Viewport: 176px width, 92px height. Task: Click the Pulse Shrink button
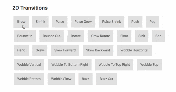[x=111, y=22]
